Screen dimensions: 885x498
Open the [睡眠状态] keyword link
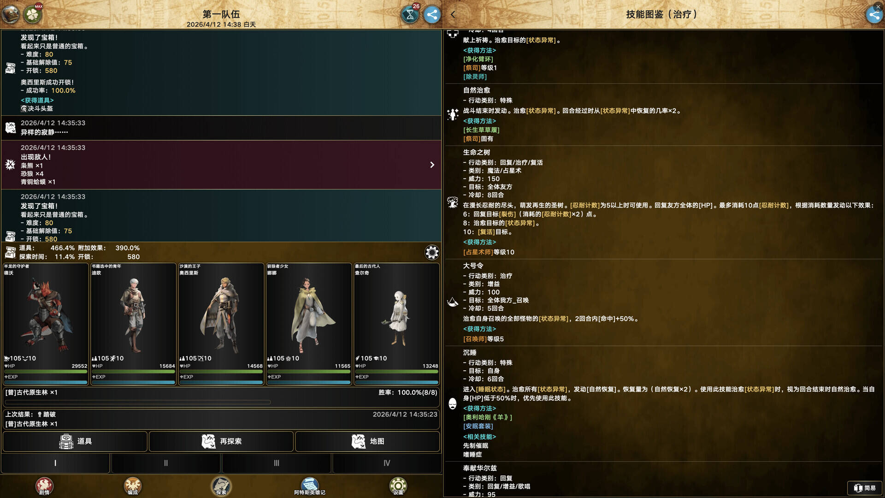coord(490,390)
